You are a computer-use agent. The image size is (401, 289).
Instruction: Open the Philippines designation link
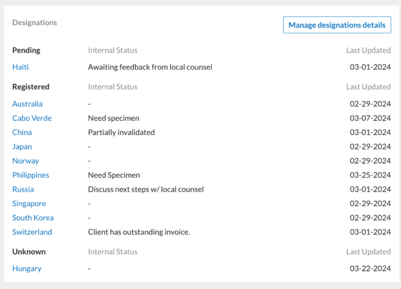31,175
